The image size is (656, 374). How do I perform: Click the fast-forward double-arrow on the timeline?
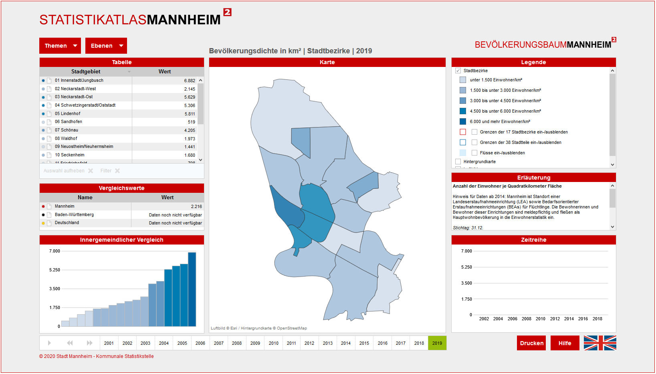pos(89,343)
